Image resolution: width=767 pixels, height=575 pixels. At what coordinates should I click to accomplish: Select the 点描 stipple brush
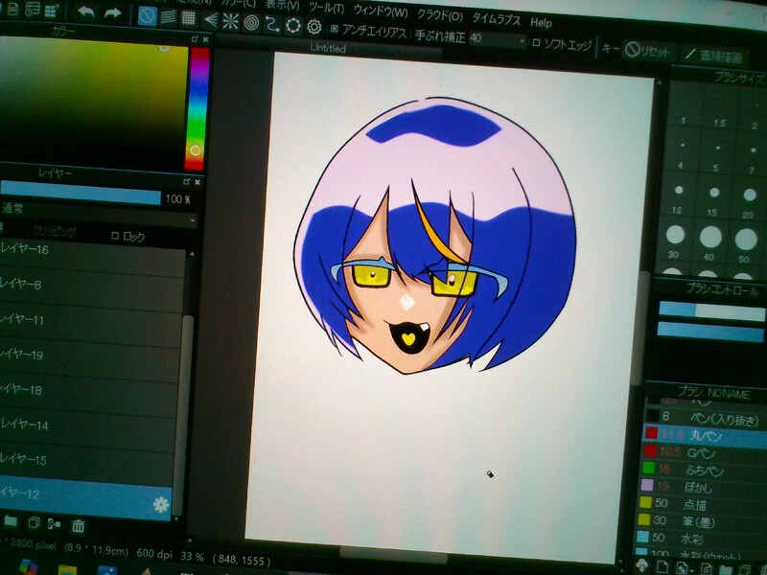coord(701,503)
